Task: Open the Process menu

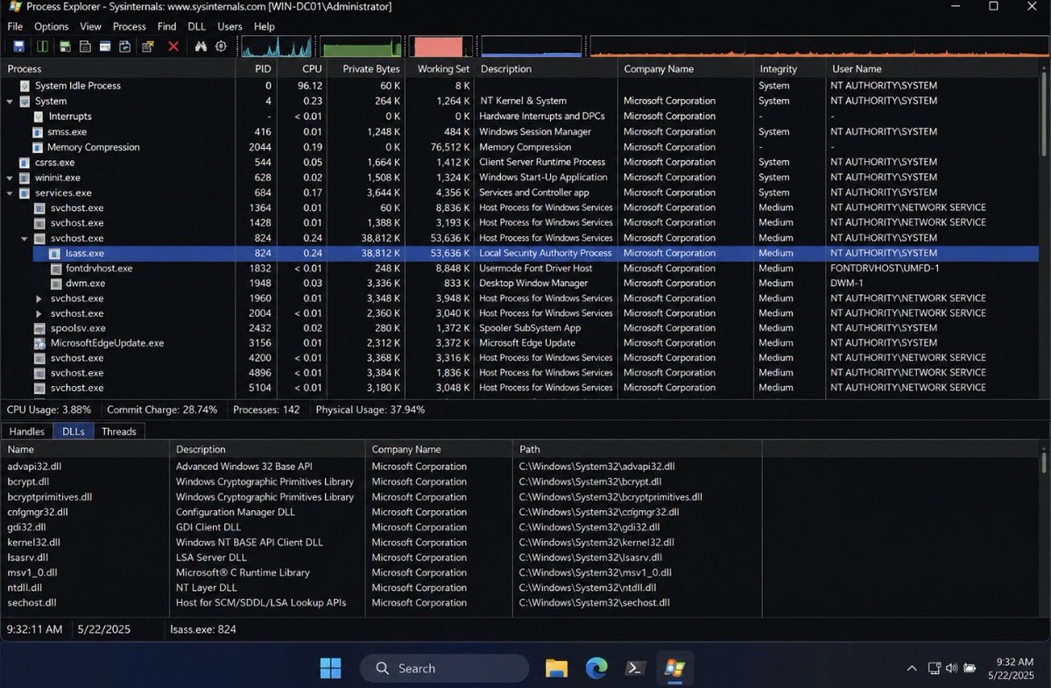Action: [x=130, y=26]
